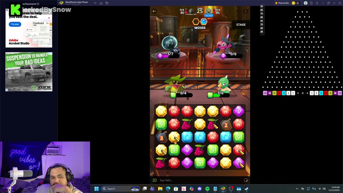This screenshot has width=343, height=193.
Task: Open the sticker icon at chat bar's end
Action: point(246,180)
